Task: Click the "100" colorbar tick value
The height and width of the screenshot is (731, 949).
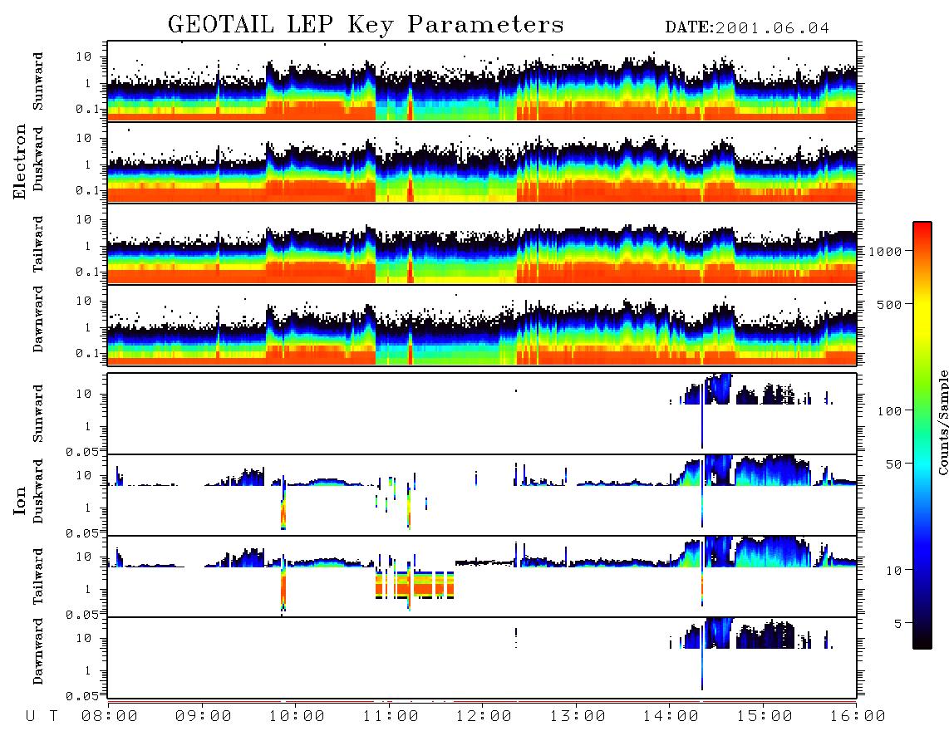Action: click(x=890, y=411)
